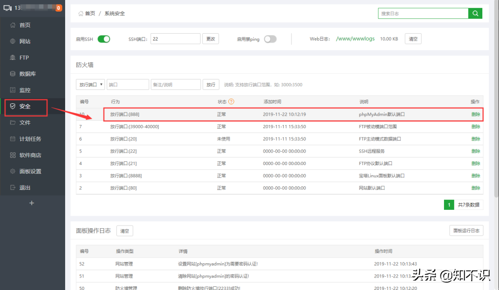Click the 搜索日志 search input field
Image resolution: width=499 pixels, height=290 pixels.
(423, 13)
